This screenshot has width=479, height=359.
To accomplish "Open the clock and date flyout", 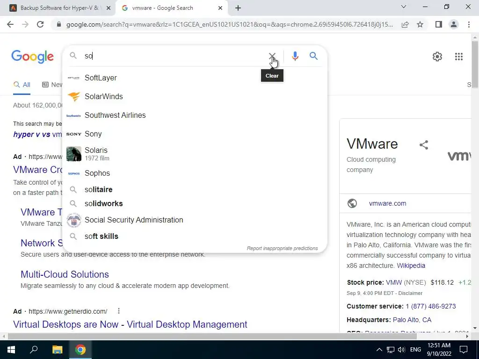I will click(x=439, y=350).
